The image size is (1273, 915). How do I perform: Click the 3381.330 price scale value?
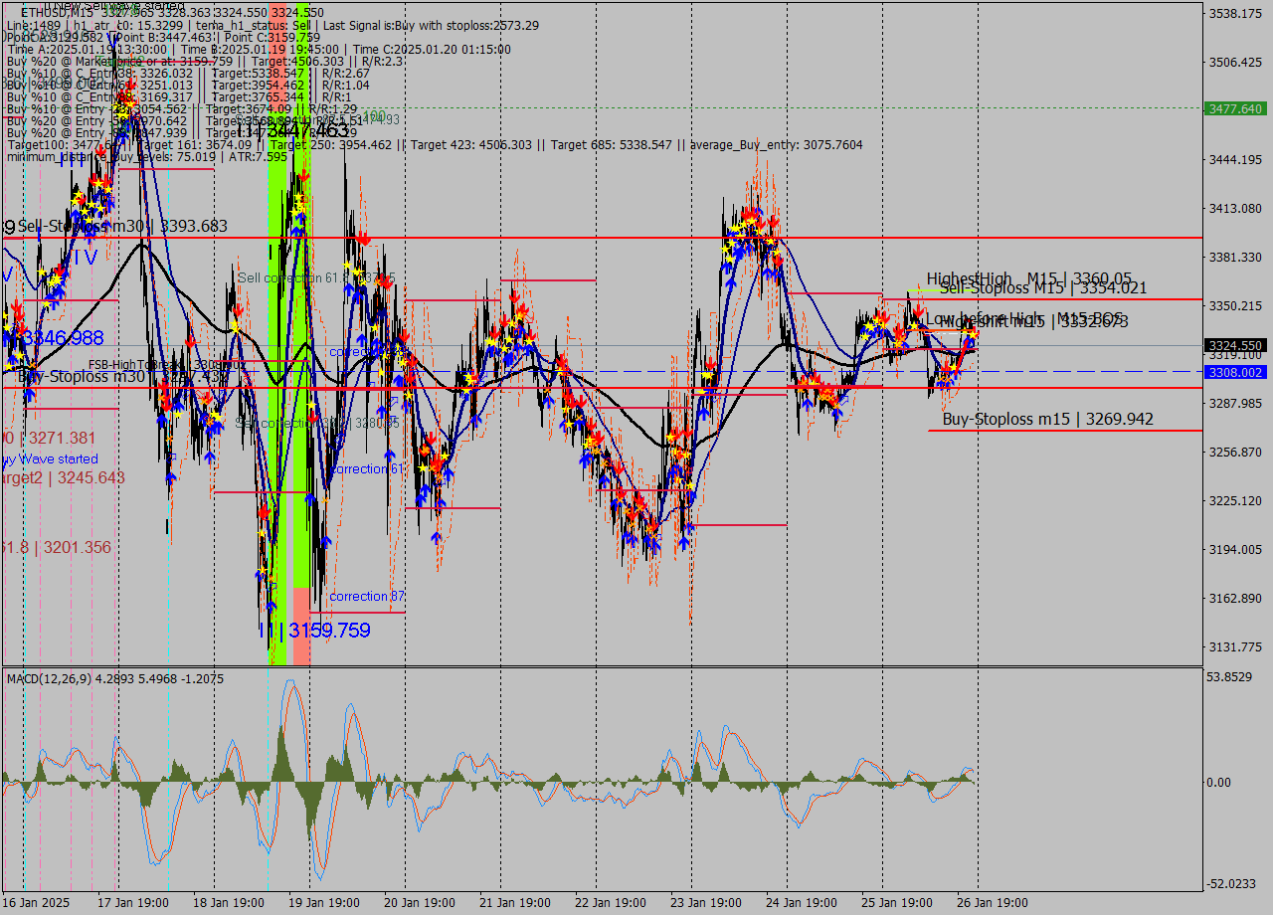[1234, 257]
